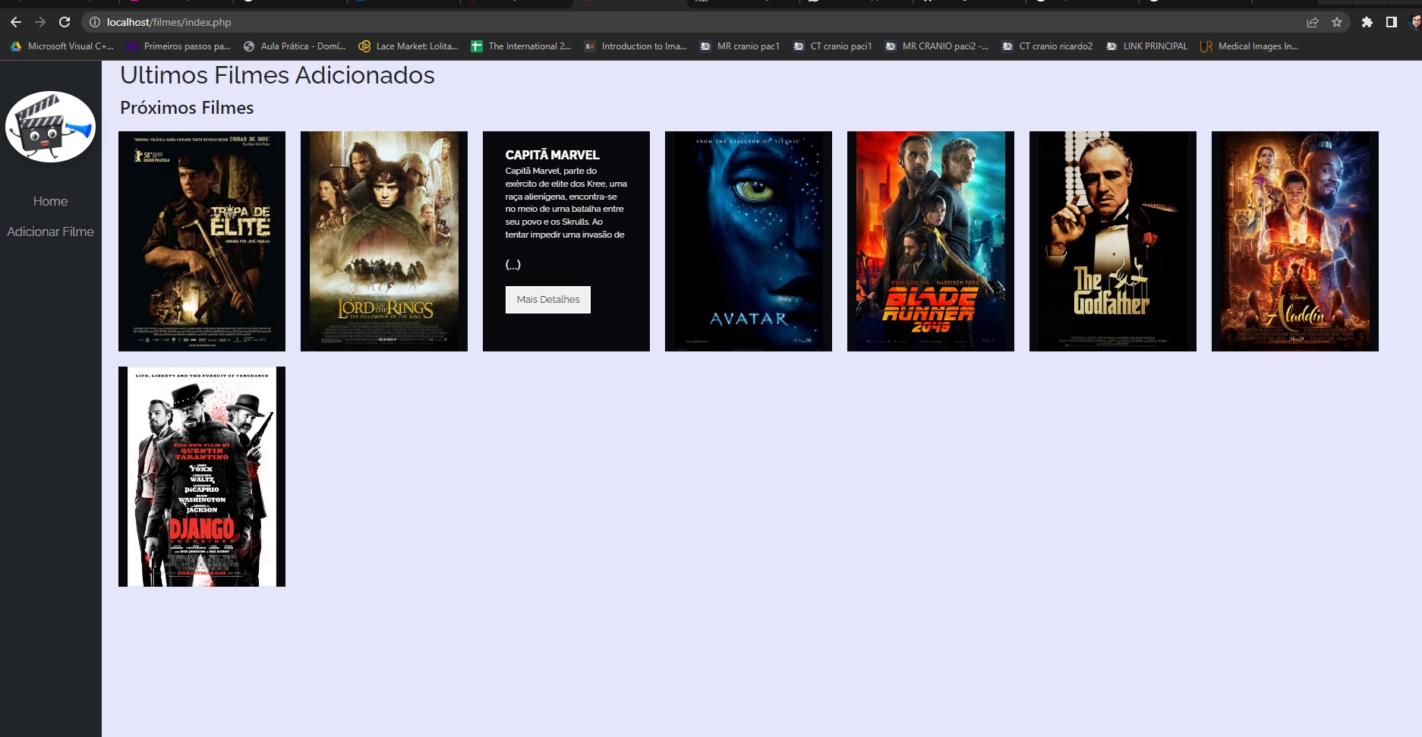Click the clapperboard site logo
The height and width of the screenshot is (737, 1422).
click(x=49, y=126)
